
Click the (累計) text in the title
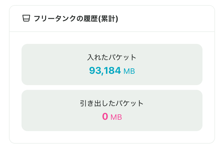[x=109, y=19]
